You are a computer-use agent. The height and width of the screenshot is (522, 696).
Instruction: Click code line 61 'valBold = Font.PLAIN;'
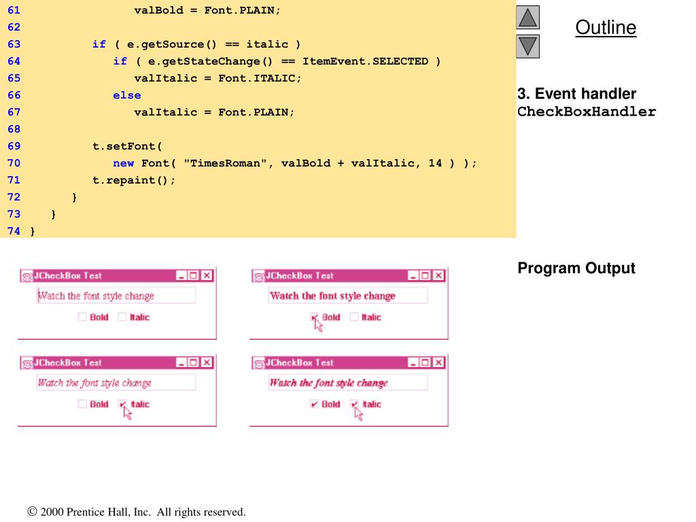pyautogui.click(x=207, y=10)
